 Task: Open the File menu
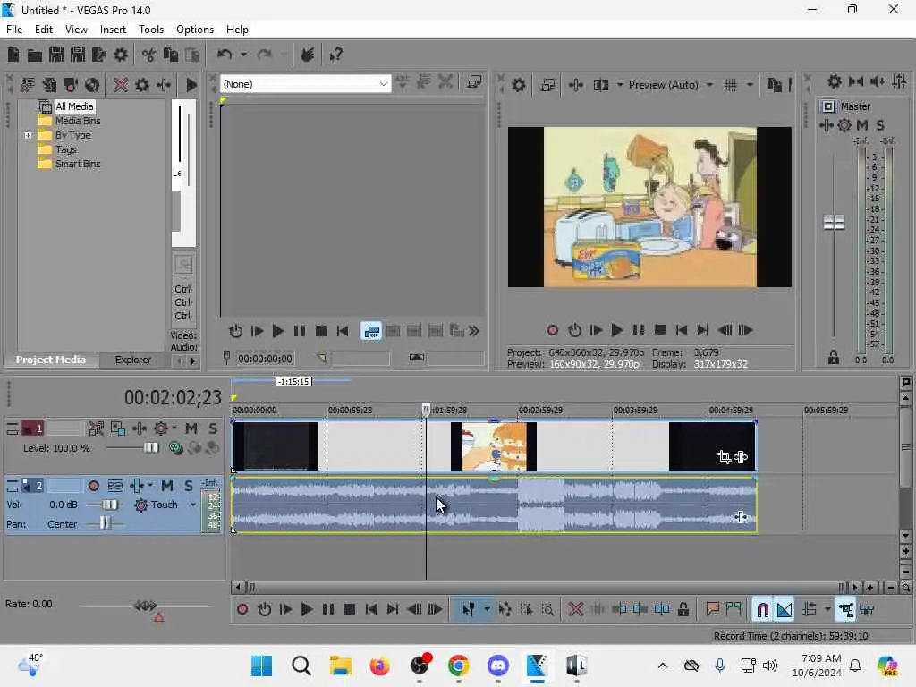[x=14, y=30]
